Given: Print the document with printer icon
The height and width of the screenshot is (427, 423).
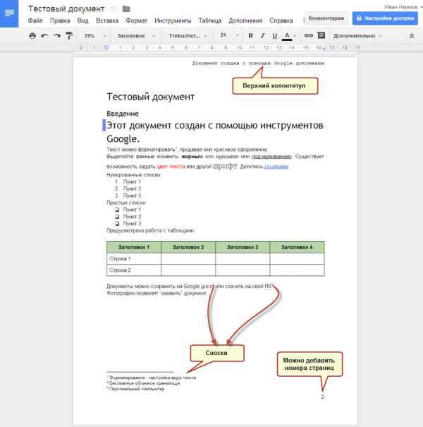Looking at the screenshot, I should click(x=32, y=36).
